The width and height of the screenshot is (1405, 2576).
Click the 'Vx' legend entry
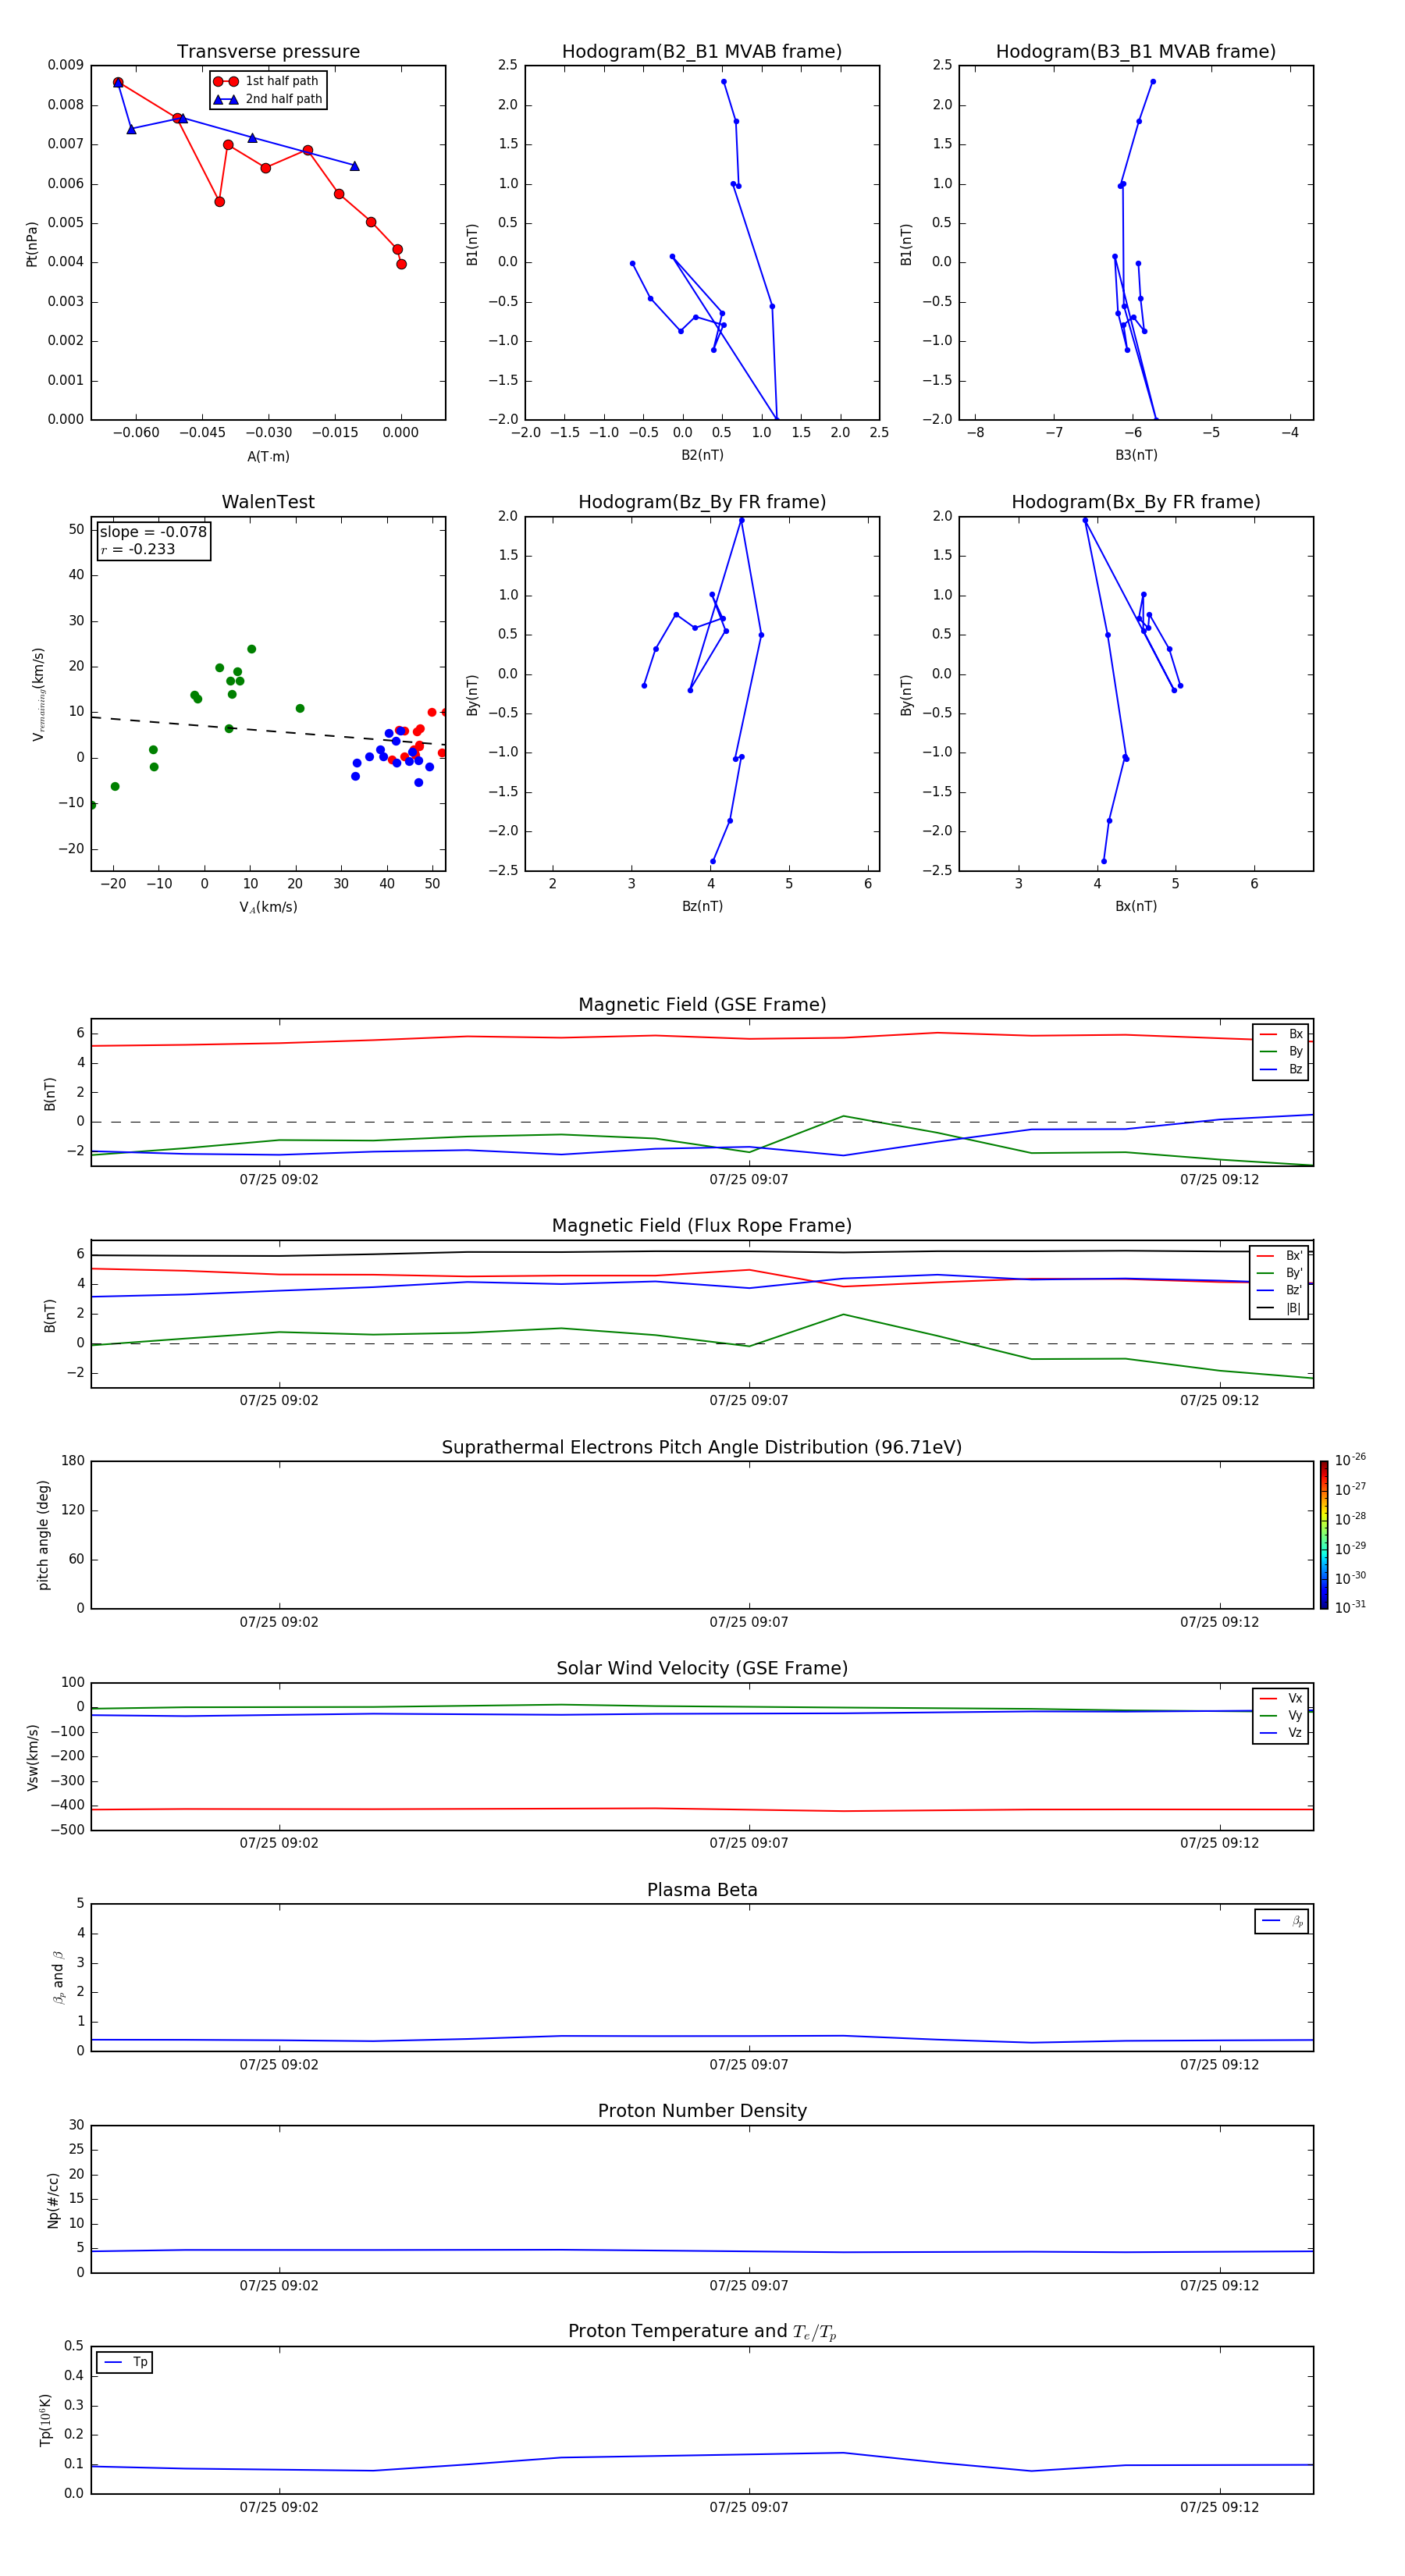pos(1281,1698)
